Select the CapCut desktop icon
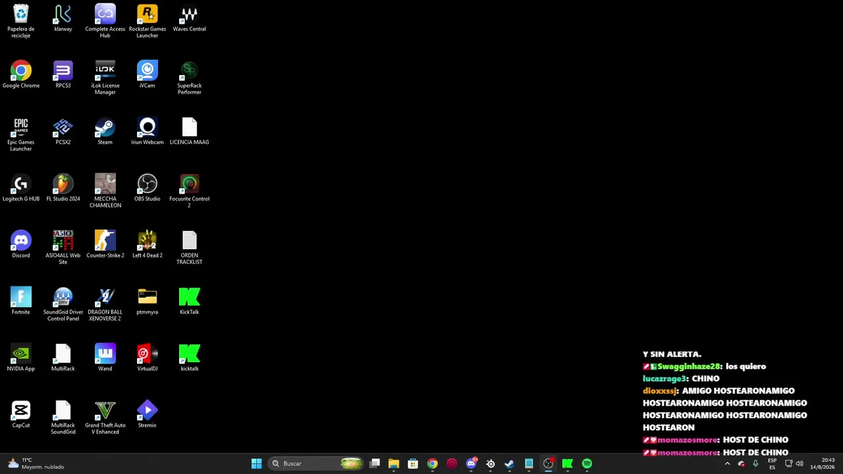 21,415
